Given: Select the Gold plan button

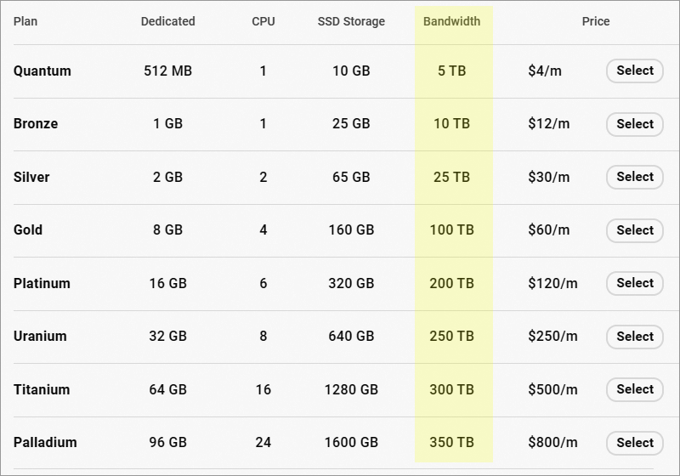Looking at the screenshot, I should click(x=634, y=230).
